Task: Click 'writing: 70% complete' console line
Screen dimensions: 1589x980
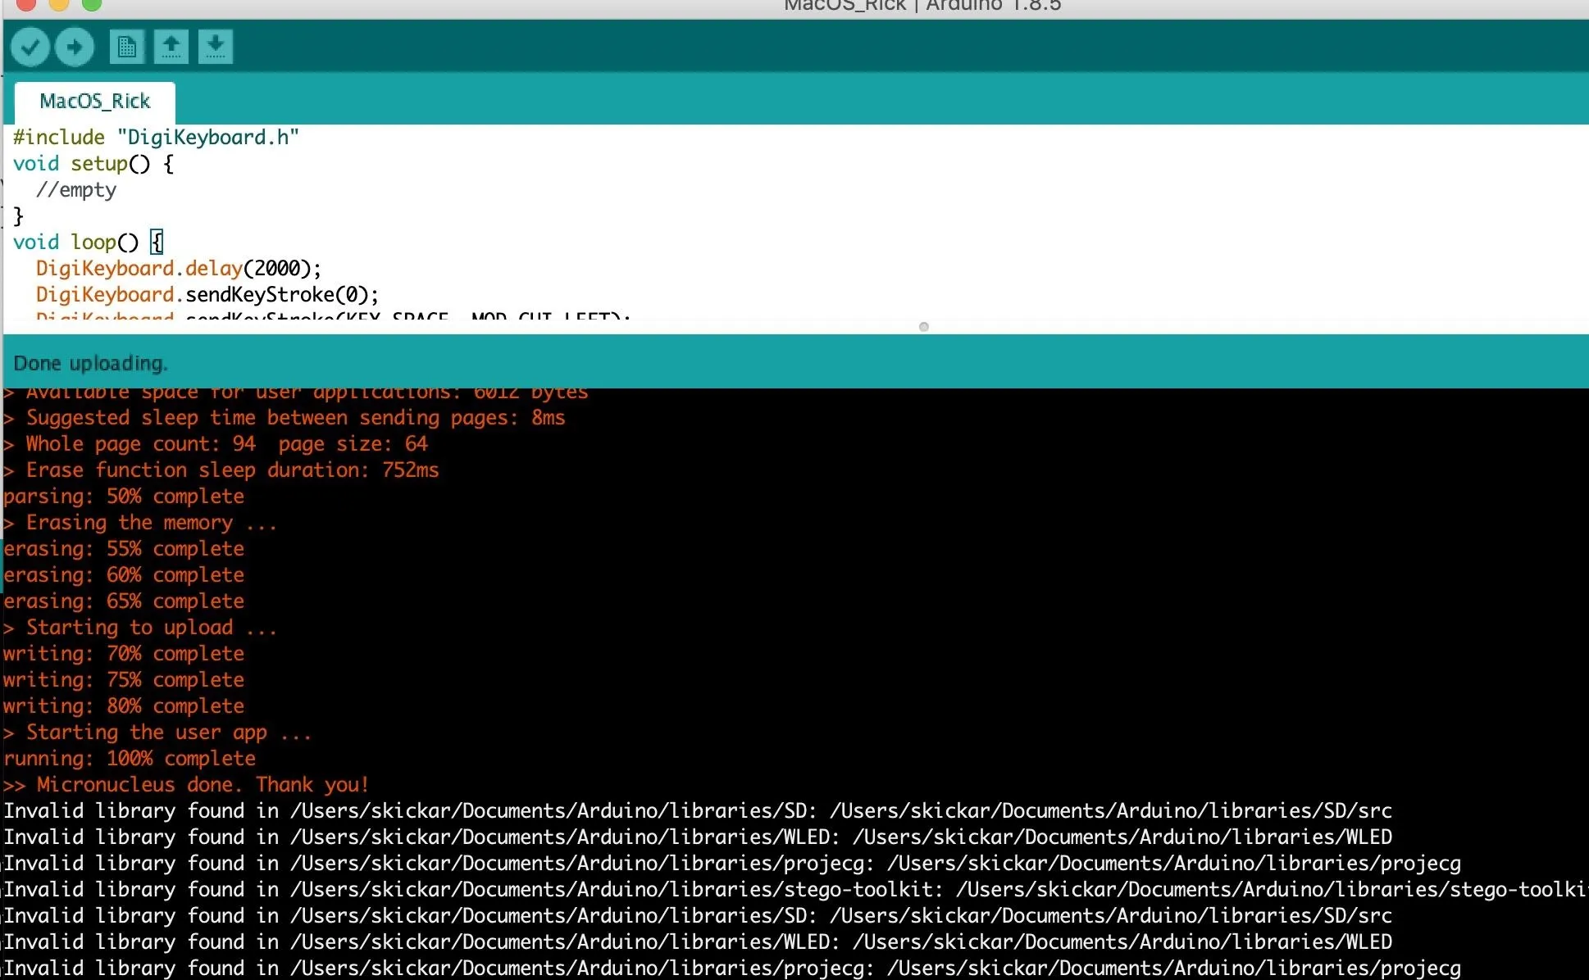Action: coord(124,653)
